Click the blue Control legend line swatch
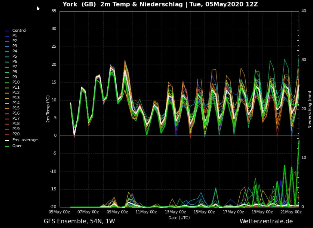The width and height of the screenshot is (313, 228). tap(7, 31)
